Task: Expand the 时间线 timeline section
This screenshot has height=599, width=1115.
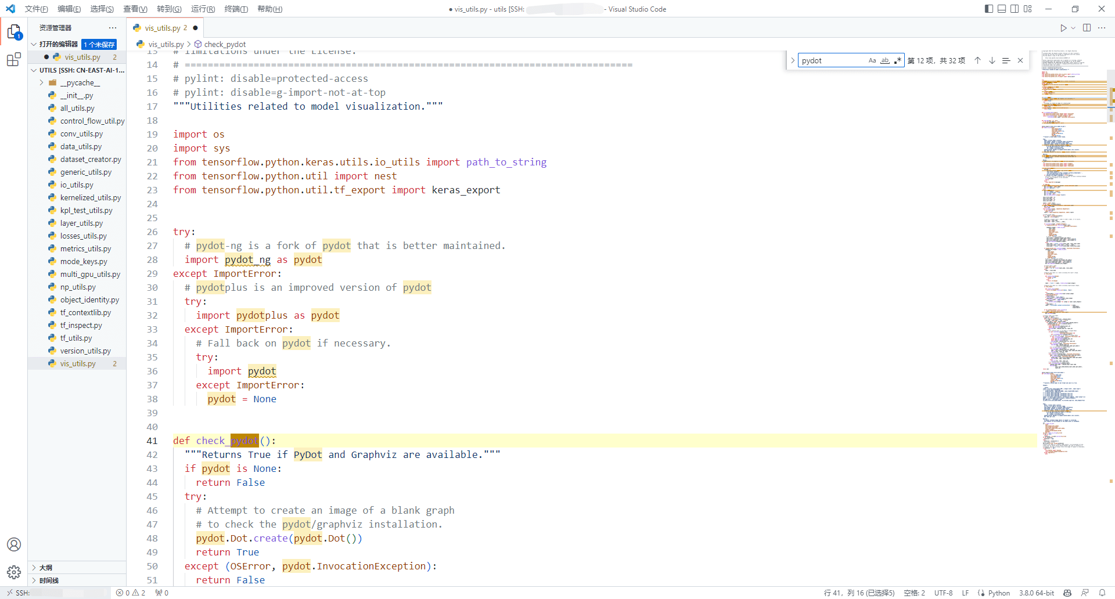Action: [x=46, y=580]
